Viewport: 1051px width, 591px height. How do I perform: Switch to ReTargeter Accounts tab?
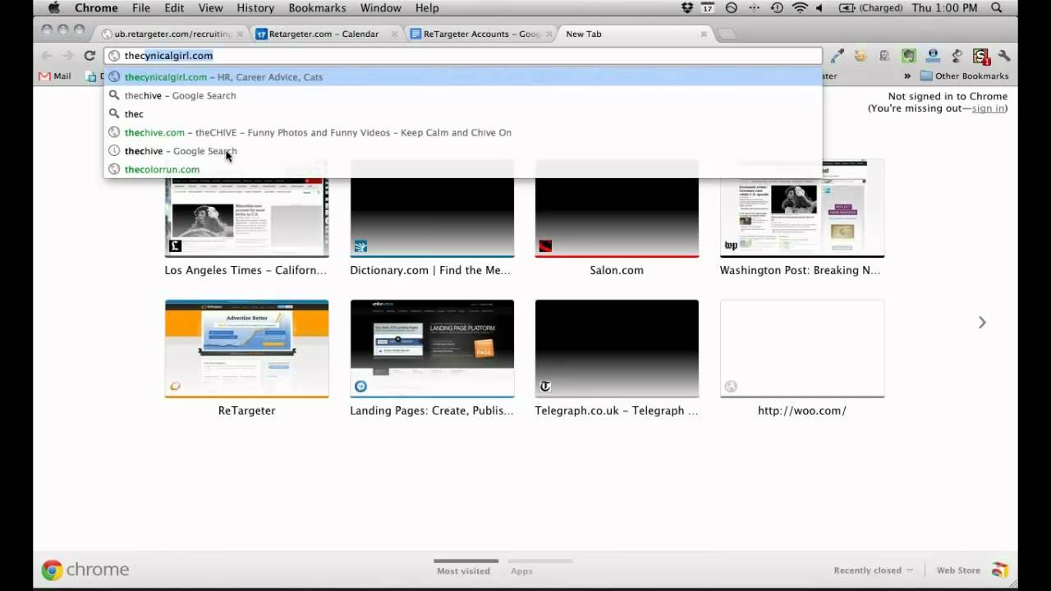coord(481,34)
